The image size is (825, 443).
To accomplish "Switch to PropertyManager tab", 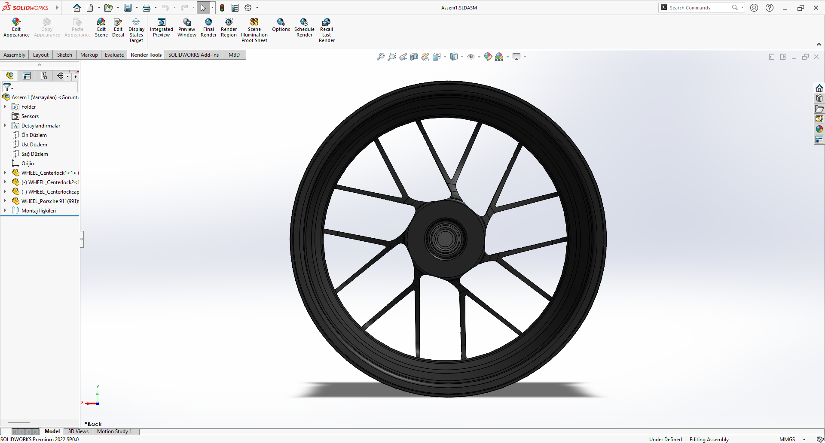I will tap(27, 76).
